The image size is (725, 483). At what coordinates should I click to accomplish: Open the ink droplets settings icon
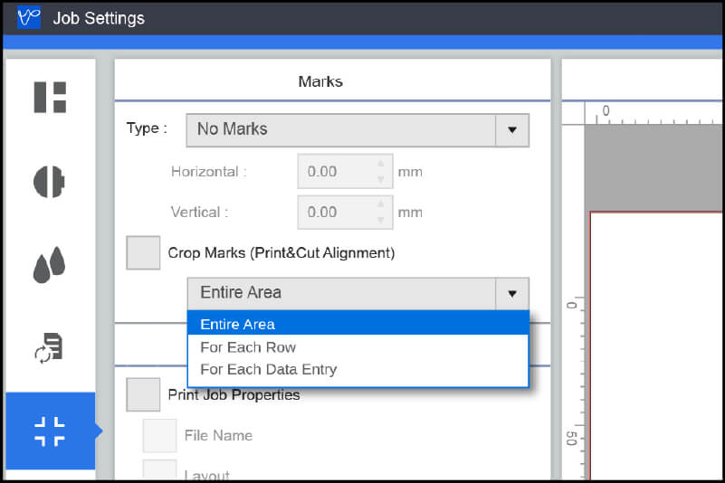[50, 264]
